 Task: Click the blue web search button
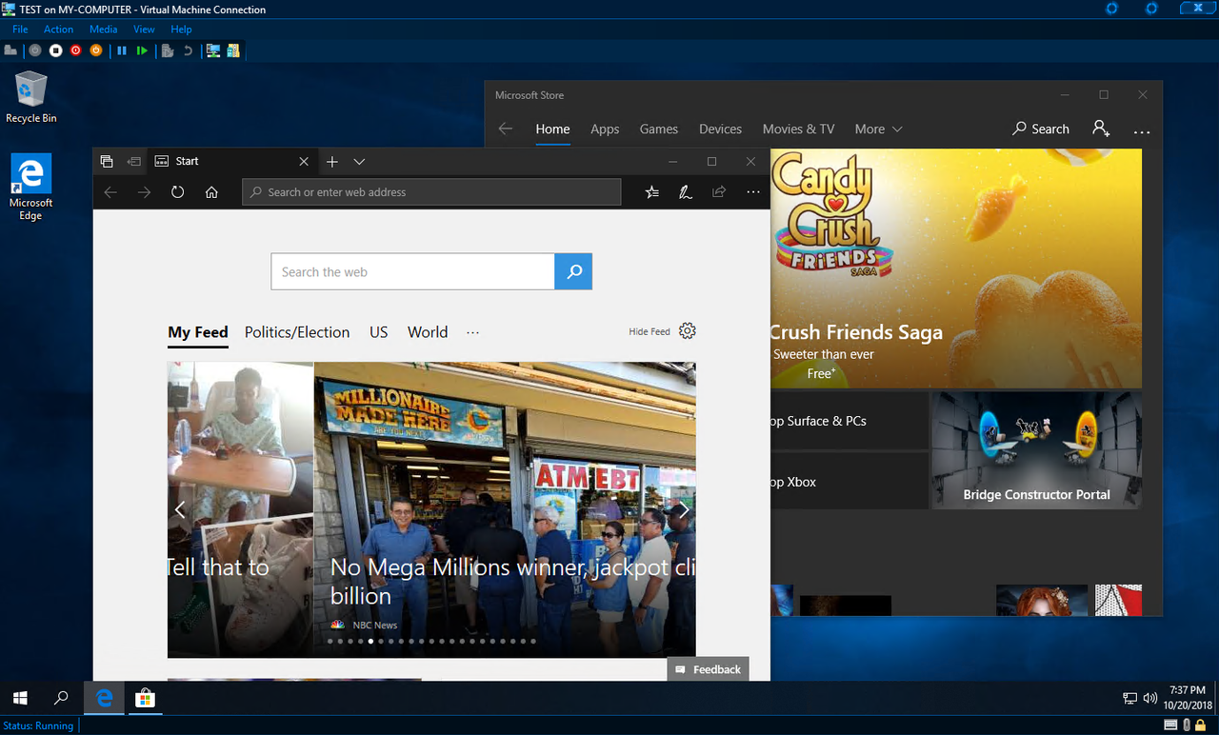(x=573, y=271)
